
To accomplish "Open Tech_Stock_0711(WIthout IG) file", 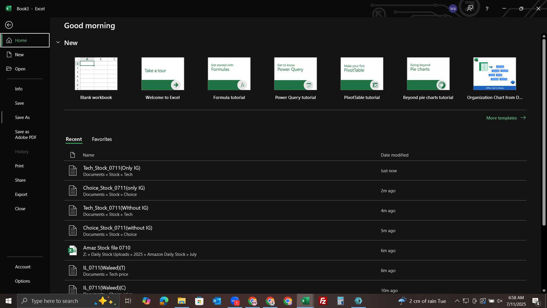I will click(x=295, y=210).
